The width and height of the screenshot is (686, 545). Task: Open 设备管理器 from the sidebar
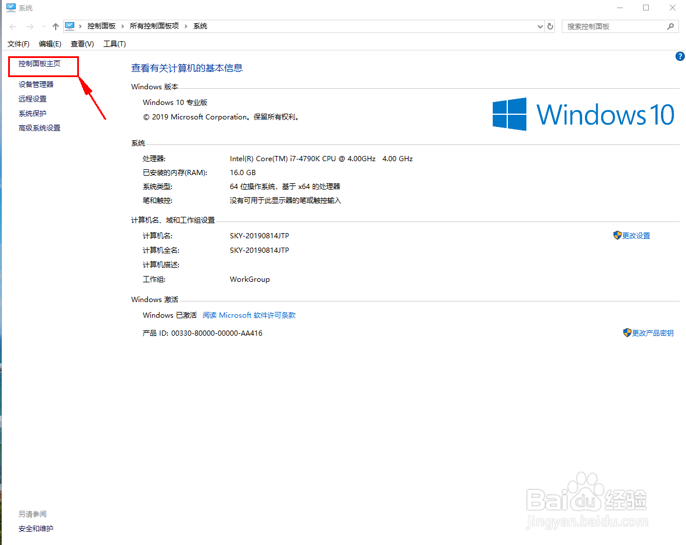pyautogui.click(x=36, y=84)
